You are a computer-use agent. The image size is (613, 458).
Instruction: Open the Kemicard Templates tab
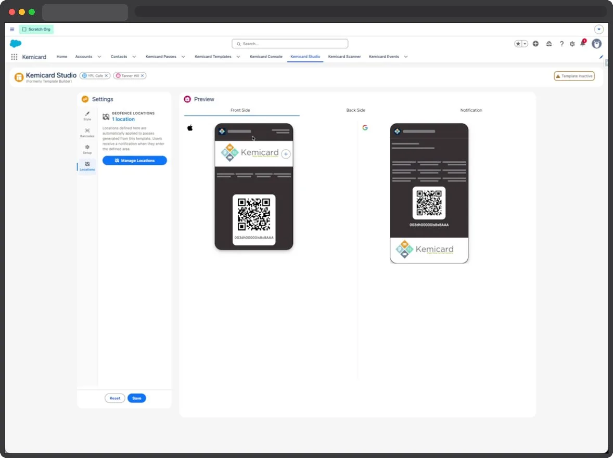[213, 57]
